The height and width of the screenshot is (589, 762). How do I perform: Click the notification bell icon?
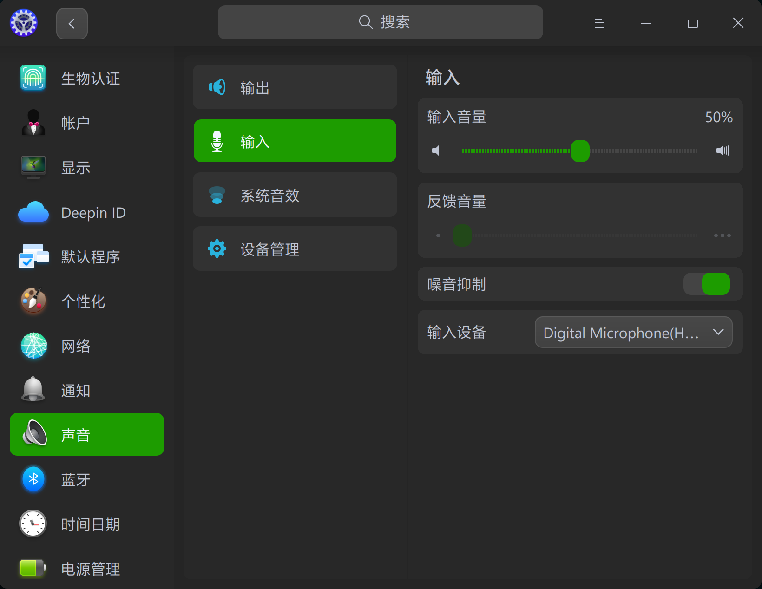coord(33,390)
